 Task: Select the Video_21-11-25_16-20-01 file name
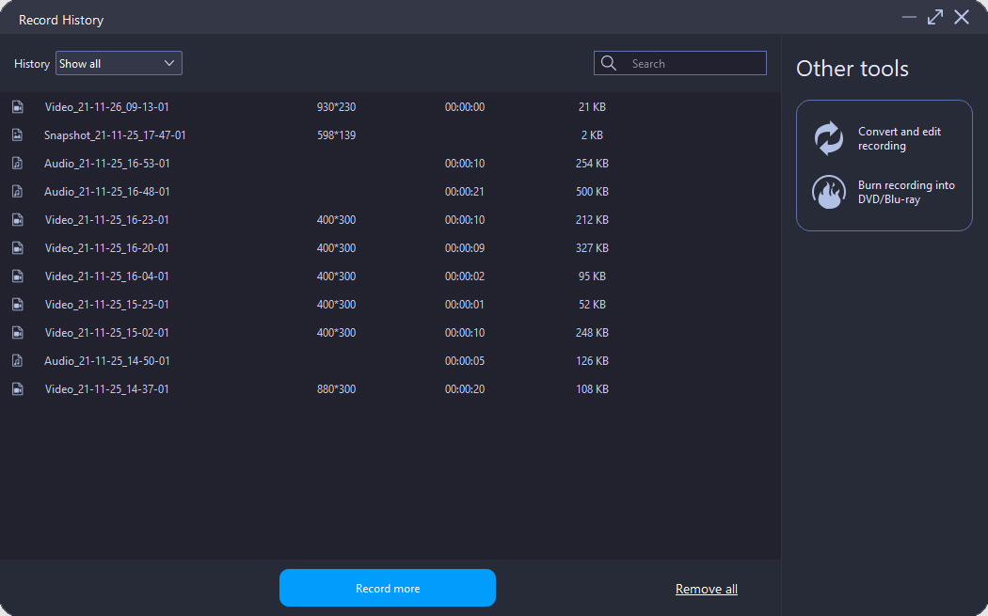[106, 248]
